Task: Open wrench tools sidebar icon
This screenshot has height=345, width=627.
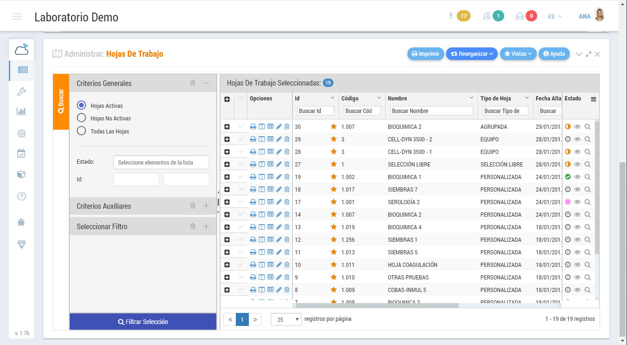Action: tap(21, 91)
